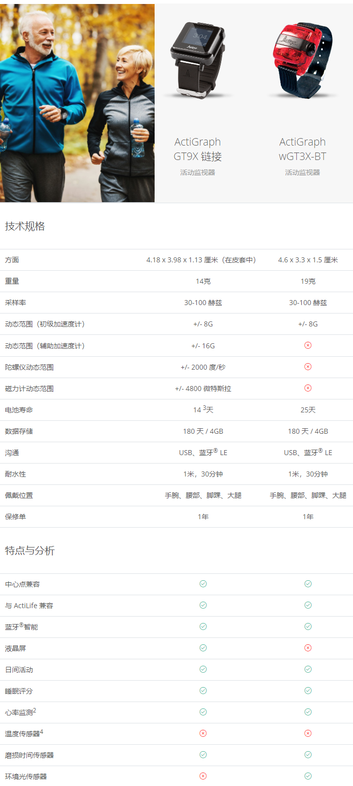The height and width of the screenshot is (786, 353).
Task: Click the +/- 4800 微特斯拉 value
Action: tap(203, 389)
